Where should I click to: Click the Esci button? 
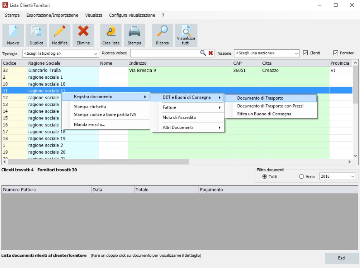click(x=341, y=258)
